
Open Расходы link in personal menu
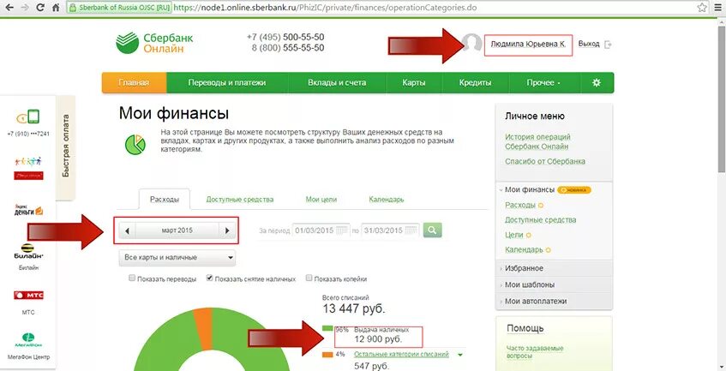click(x=520, y=205)
